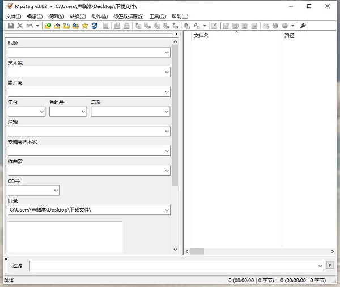This screenshot has height=287, width=340.
Task: Click the Auto-numbering wizard icon
Action: (x=254, y=26)
